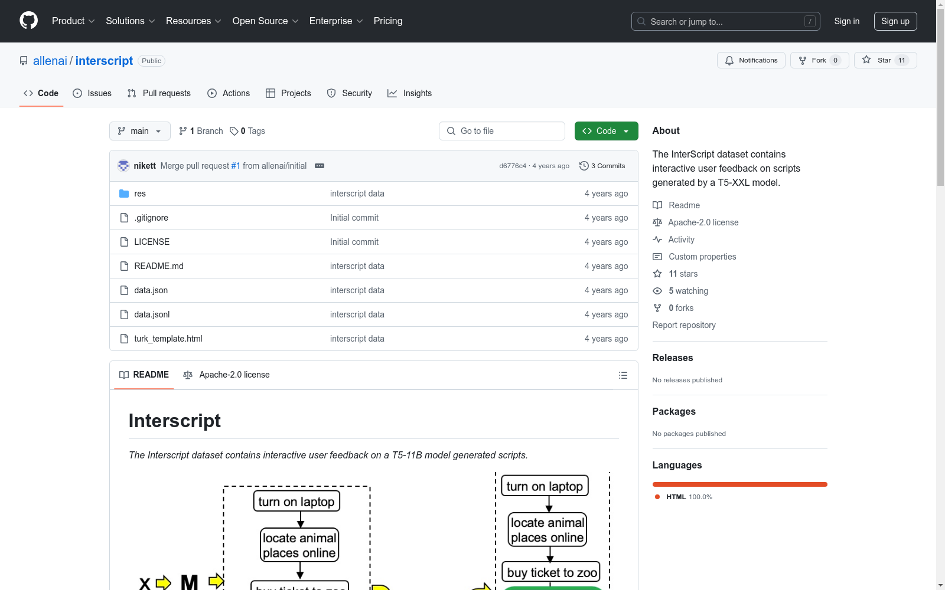The height and width of the screenshot is (590, 945).
Task: Click the Sign up button
Action: click(895, 21)
